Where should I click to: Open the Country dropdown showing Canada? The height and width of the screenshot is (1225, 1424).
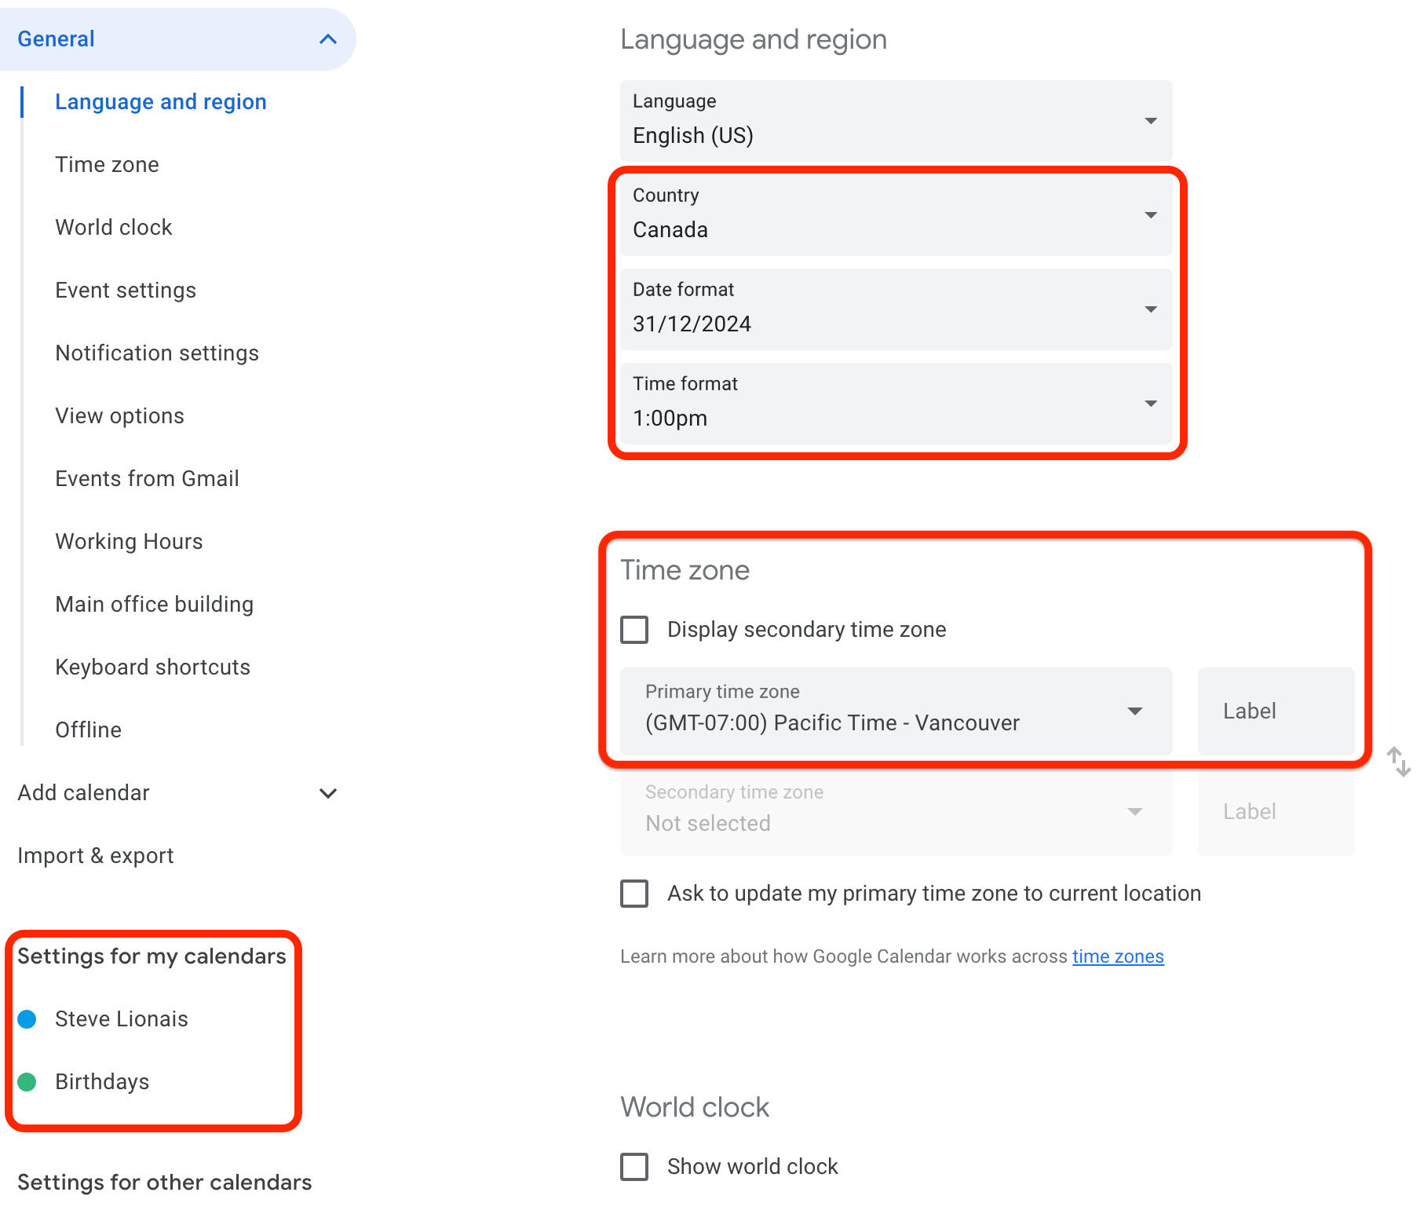point(895,215)
